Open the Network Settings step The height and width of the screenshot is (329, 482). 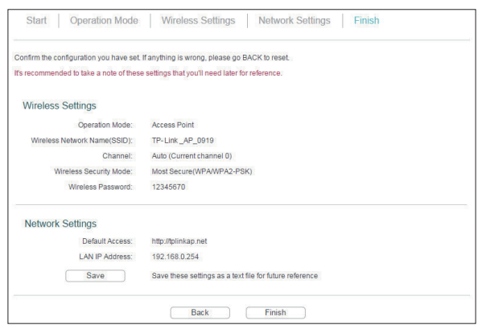(x=295, y=21)
